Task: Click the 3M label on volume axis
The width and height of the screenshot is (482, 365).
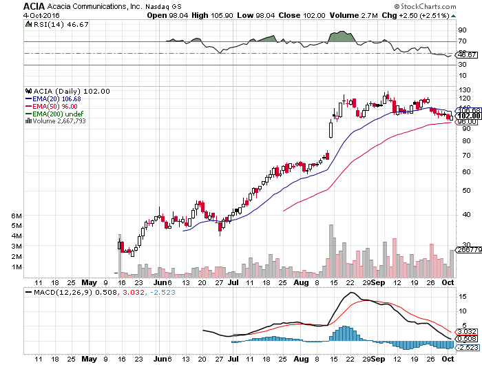Action: tap(17, 247)
